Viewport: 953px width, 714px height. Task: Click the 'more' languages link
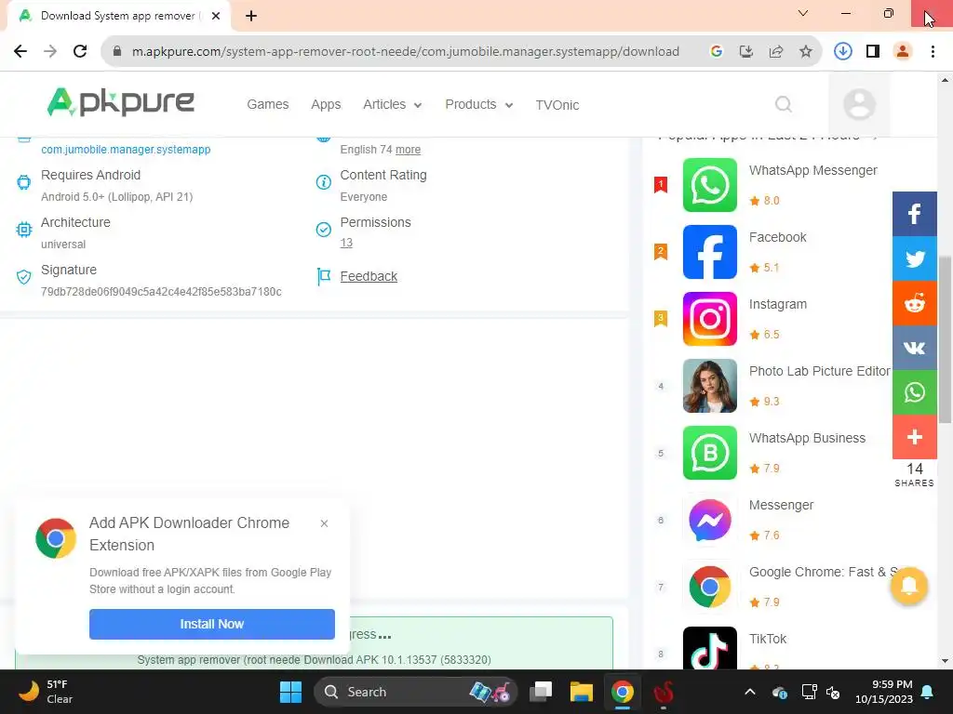pyautogui.click(x=408, y=150)
